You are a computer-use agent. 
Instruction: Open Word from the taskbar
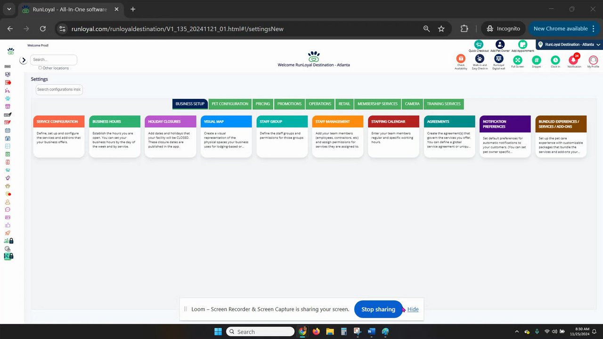[371, 331]
